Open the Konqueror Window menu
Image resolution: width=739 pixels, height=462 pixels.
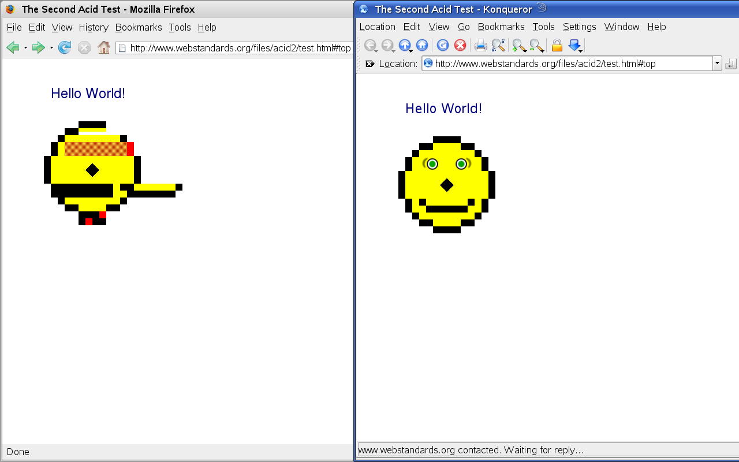tap(622, 27)
